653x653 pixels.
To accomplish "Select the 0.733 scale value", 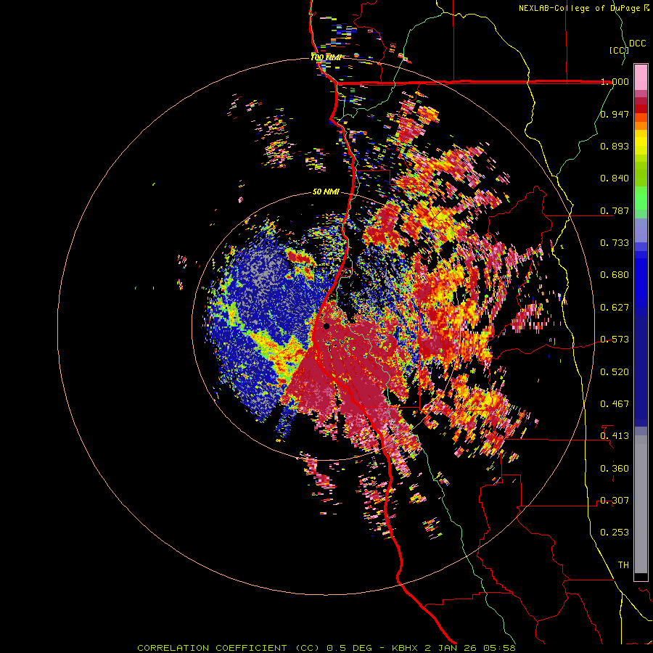I will (615, 243).
